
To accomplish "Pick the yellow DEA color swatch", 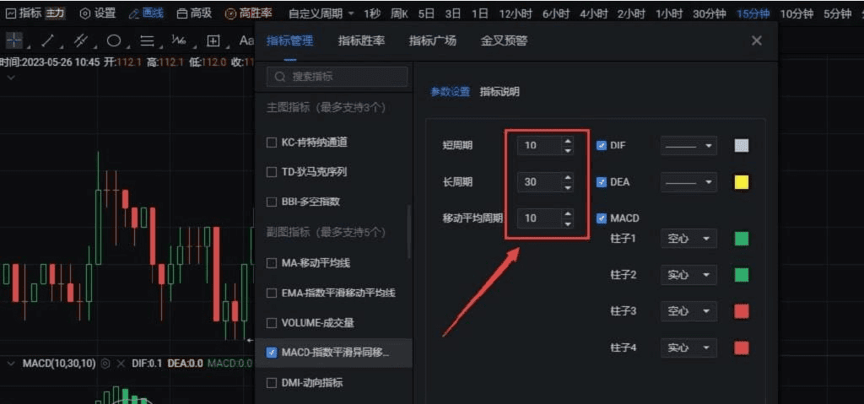I will point(742,182).
